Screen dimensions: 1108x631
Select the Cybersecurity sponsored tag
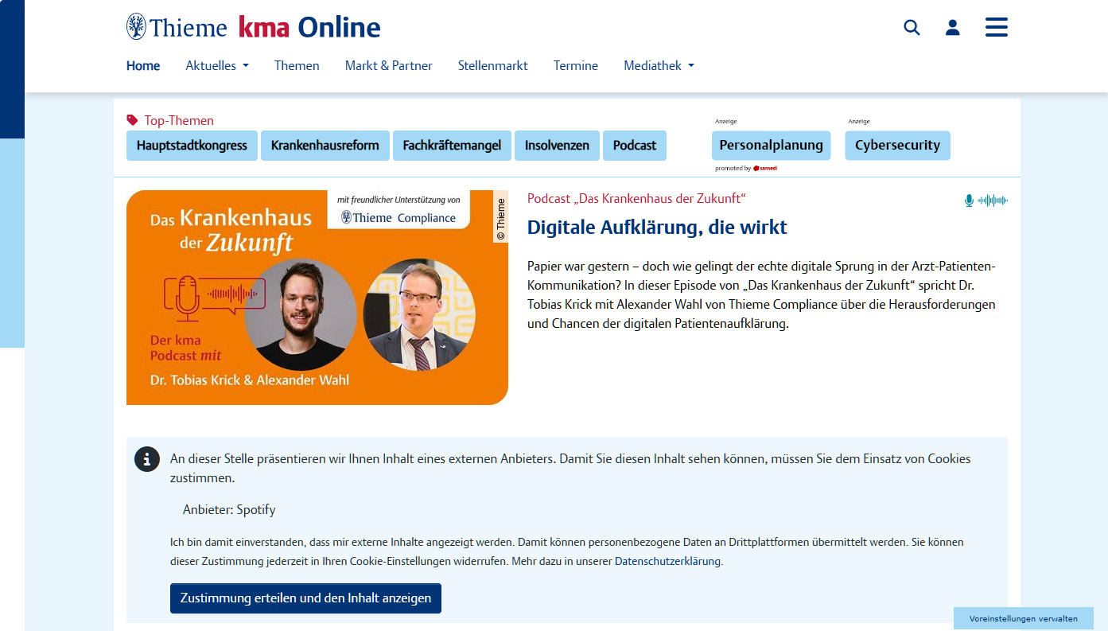pyautogui.click(x=896, y=146)
